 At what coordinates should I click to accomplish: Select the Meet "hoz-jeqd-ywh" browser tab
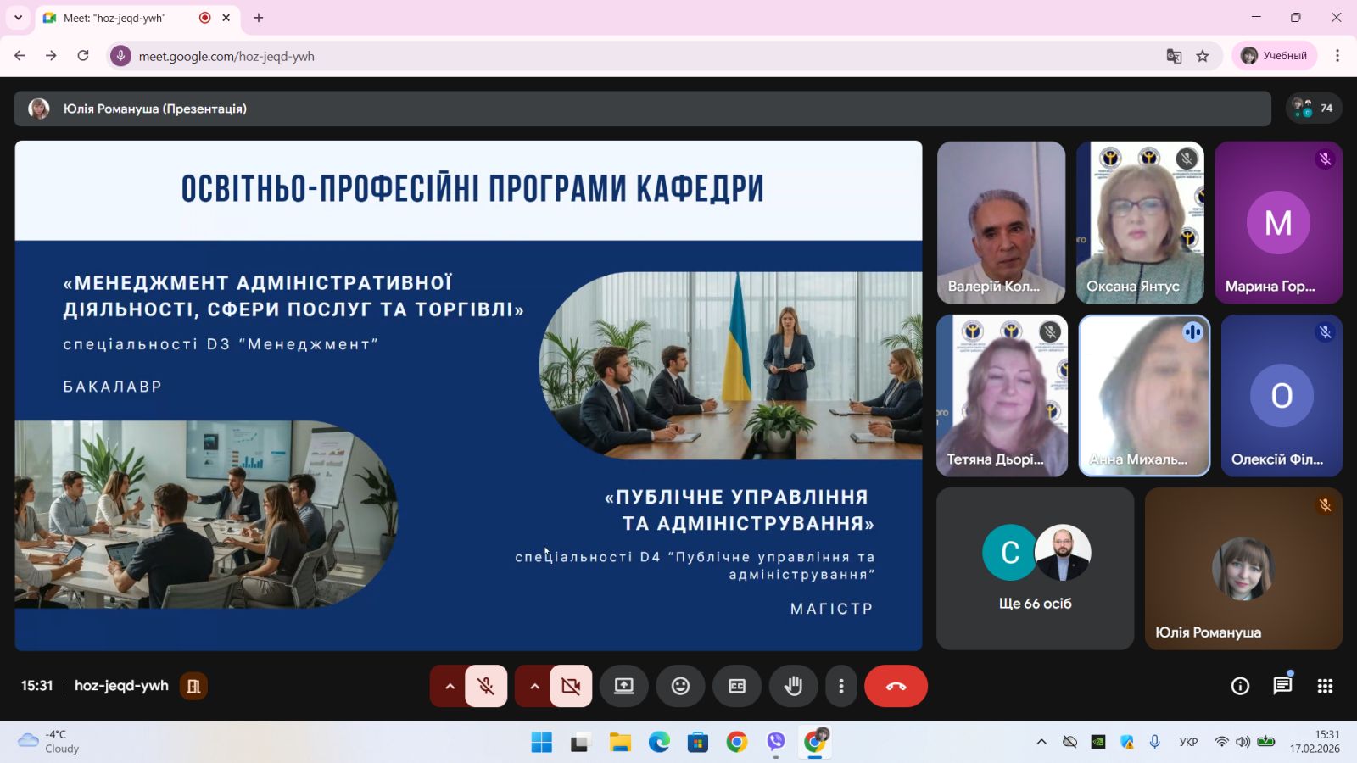127,18
